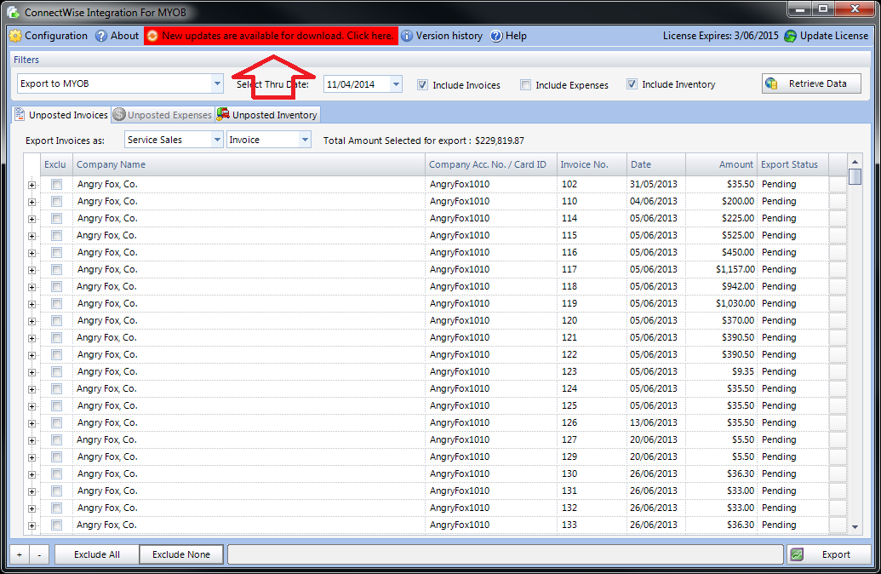881x574 pixels.
Task: Toggle the Include Inventory checkbox
Action: 632,84
